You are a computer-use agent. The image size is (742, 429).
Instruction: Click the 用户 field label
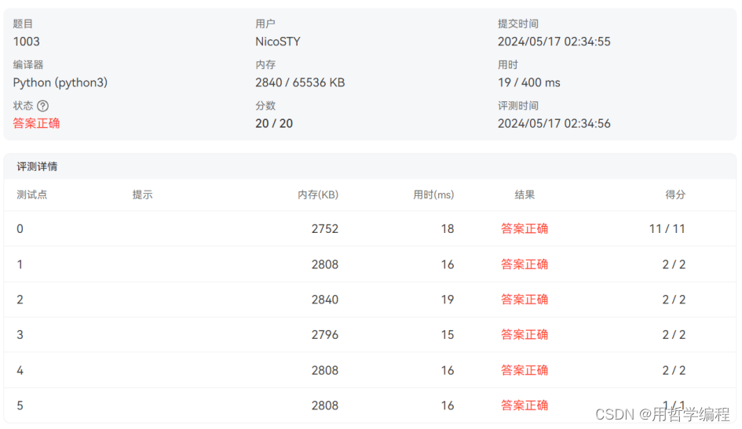[x=265, y=24]
